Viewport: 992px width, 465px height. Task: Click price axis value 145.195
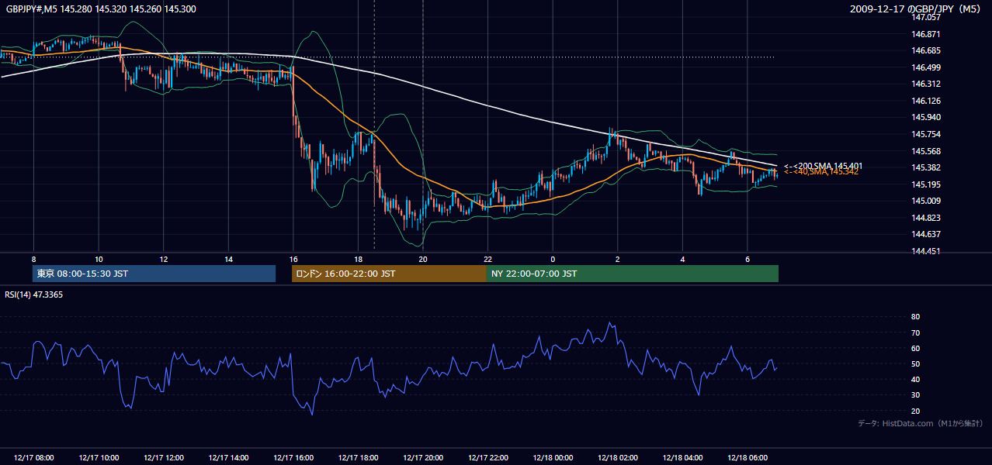(925, 184)
